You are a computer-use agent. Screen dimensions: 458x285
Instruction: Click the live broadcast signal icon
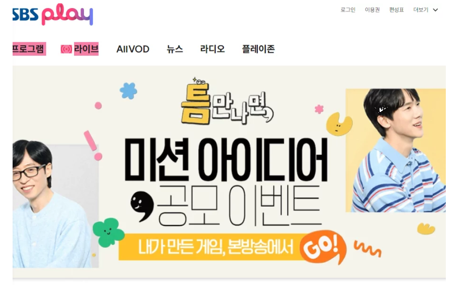(66, 49)
